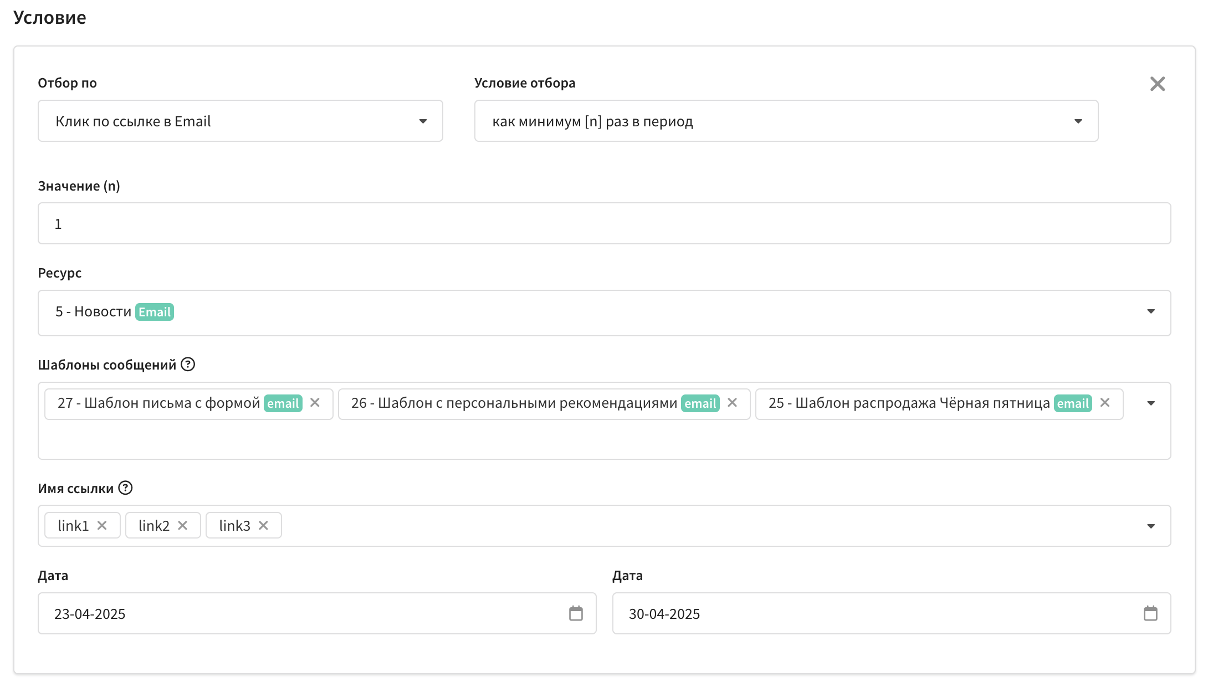
Task: Remove the link2 tag
Action: pyautogui.click(x=182, y=525)
